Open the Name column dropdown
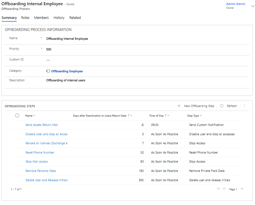The height and width of the screenshot is (205, 255). tap(34, 116)
